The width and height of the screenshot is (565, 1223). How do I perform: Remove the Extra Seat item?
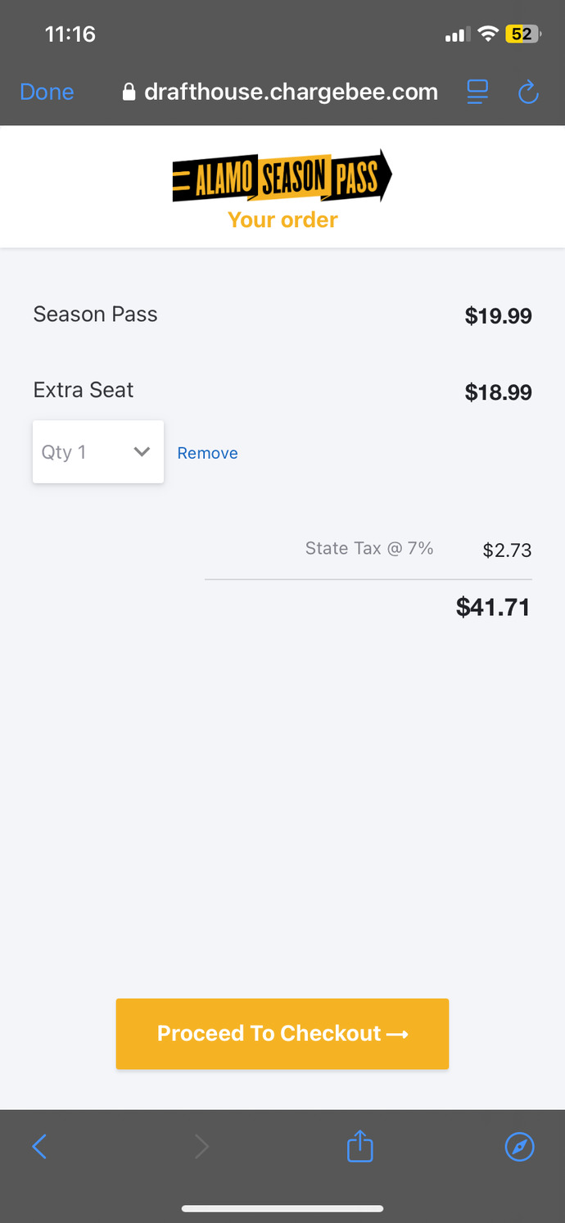[207, 454]
